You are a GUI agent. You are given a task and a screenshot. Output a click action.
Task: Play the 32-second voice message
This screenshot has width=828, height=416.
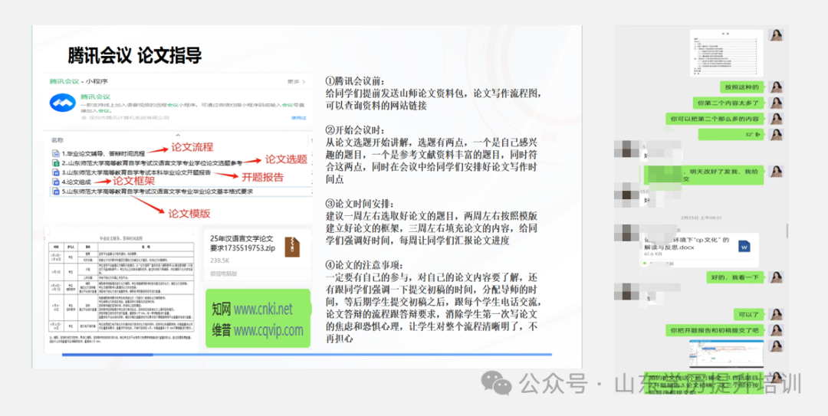pos(731,135)
